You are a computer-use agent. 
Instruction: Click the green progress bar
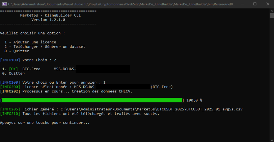point(92,100)
